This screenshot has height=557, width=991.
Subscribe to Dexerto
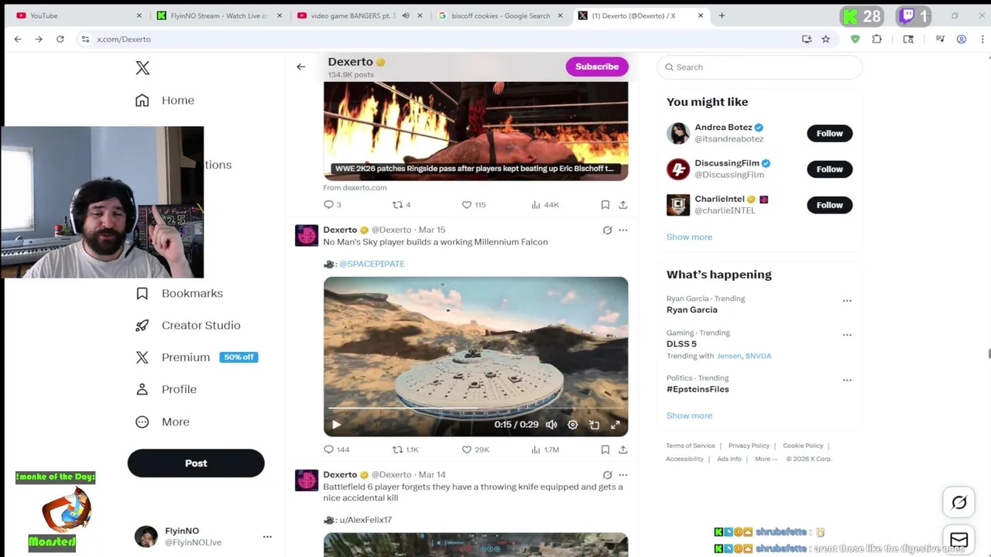(x=597, y=67)
